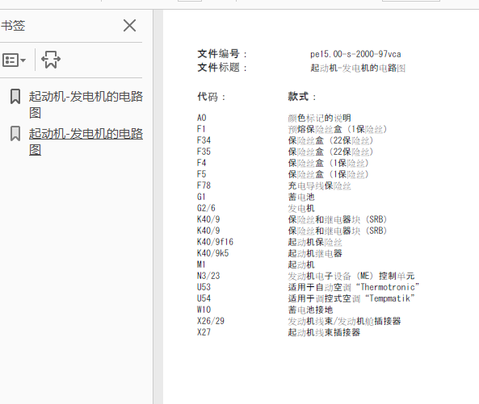The width and height of the screenshot is (479, 404).
Task: Click code U53 in the list
Action: pyautogui.click(x=204, y=287)
